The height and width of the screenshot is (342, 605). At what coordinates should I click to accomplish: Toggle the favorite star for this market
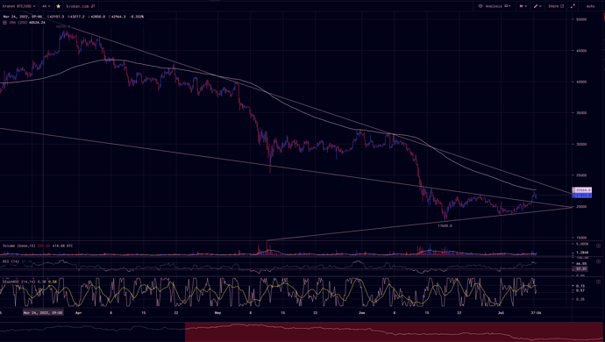58,6
